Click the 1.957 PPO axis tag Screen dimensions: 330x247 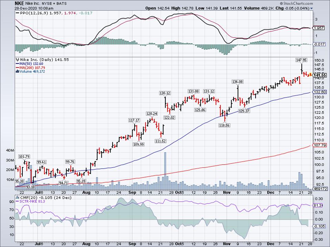(x=319, y=28)
